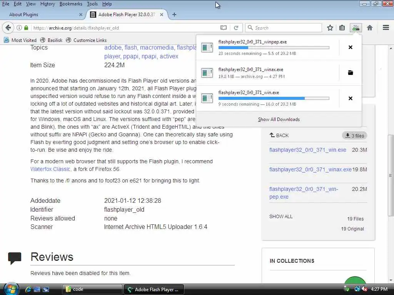394x295 pixels.
Task: Cancel the flashplayer32_0r0_371_win.exe download
Action: 351,98
